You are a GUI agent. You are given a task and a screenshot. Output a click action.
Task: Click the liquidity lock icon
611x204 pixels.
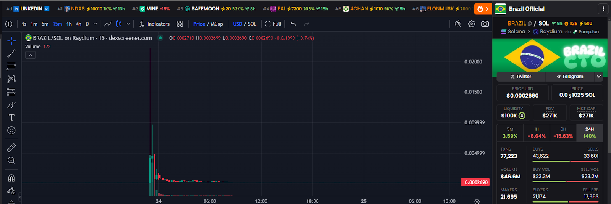point(522,116)
